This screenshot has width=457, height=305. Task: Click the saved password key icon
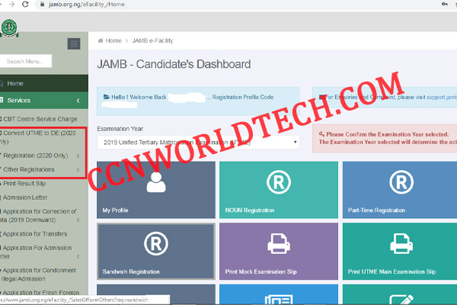(445, 4)
